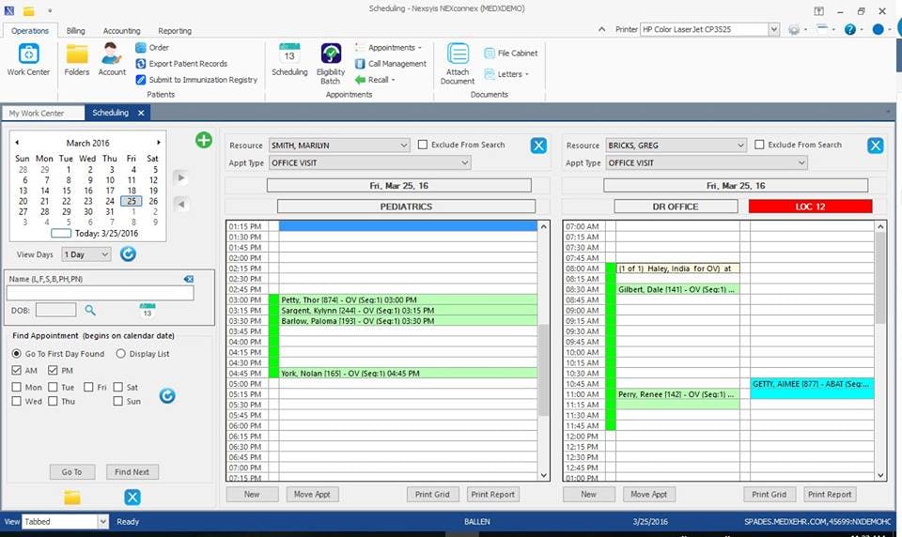Click the refresh icon beside weekday checkboxes
This screenshot has height=537, width=902.
click(167, 395)
